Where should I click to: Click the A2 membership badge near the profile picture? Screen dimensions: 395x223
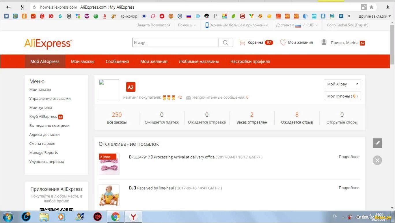pos(131,87)
